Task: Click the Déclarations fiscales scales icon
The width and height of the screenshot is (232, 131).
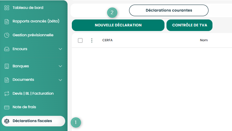Action: [7, 121]
